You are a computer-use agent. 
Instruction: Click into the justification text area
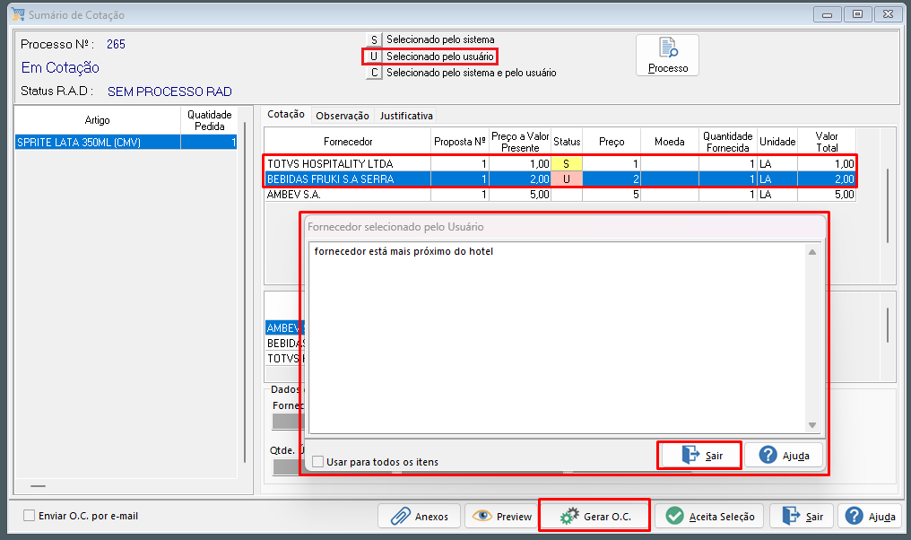pos(557,337)
